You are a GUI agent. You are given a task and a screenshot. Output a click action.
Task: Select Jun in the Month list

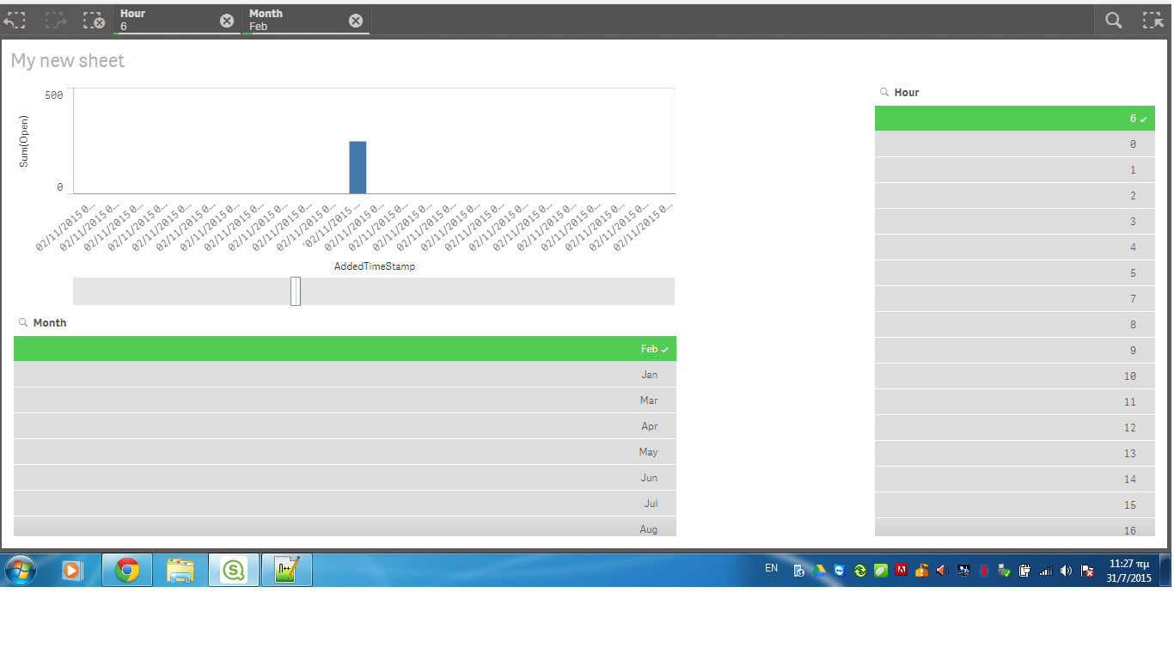click(x=345, y=478)
